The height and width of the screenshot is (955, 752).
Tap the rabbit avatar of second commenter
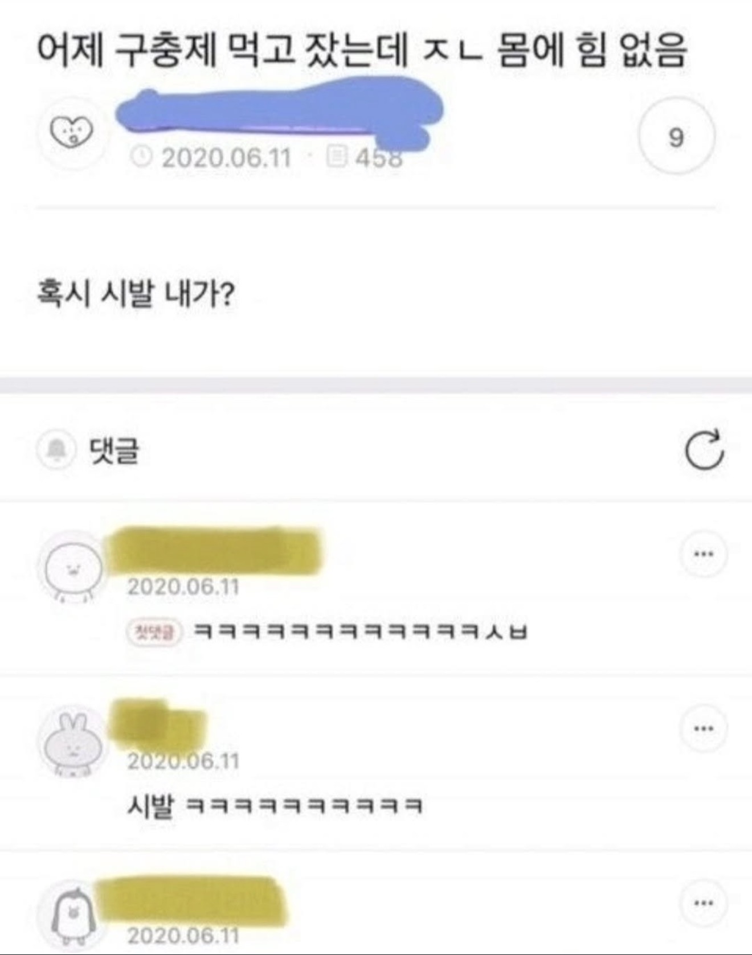tap(73, 743)
